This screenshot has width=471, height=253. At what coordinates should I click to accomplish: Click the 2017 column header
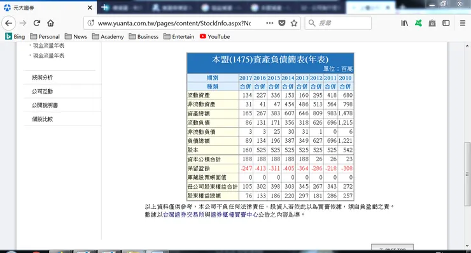coord(246,78)
